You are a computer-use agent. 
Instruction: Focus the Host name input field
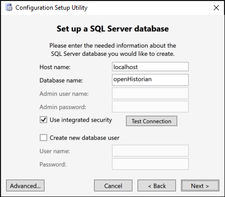[150, 67]
